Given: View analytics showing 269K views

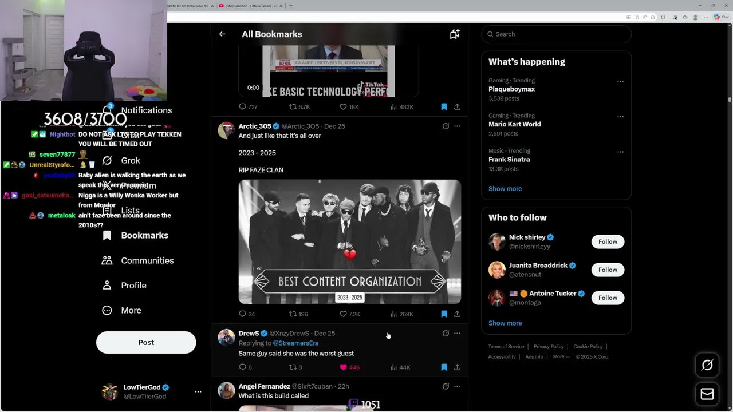Looking at the screenshot, I should [x=401, y=314].
